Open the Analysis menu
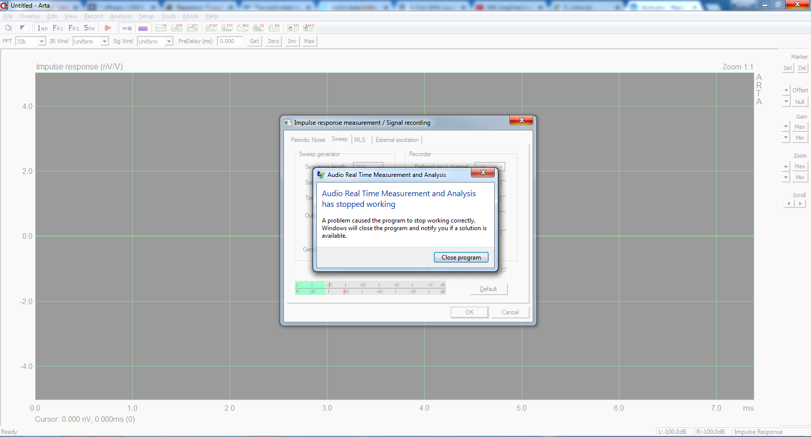811x437 pixels. tap(121, 16)
